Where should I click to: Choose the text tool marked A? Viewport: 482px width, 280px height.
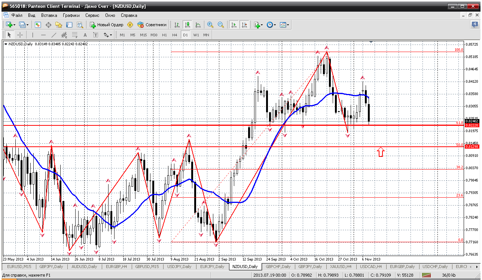tap(85, 35)
